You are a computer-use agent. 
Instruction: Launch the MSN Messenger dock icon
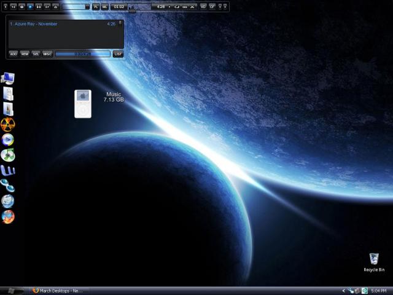[x=7, y=186]
